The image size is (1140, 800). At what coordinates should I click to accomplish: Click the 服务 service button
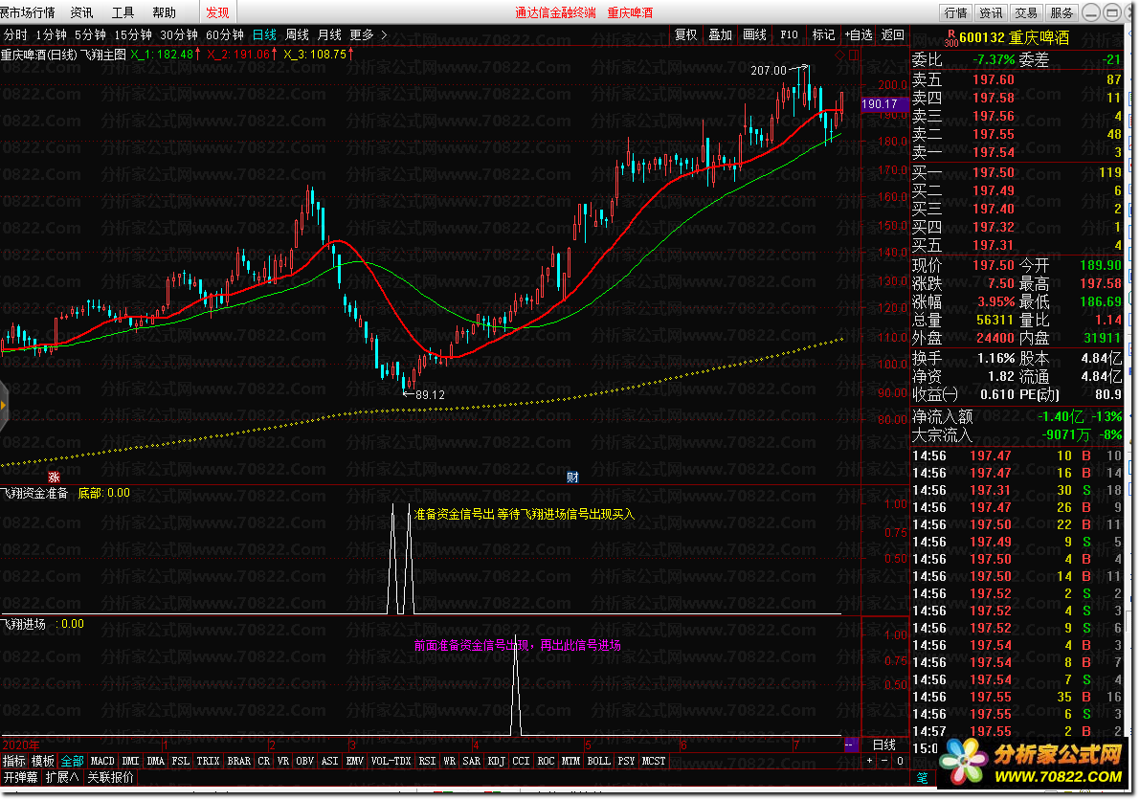click(x=1062, y=12)
